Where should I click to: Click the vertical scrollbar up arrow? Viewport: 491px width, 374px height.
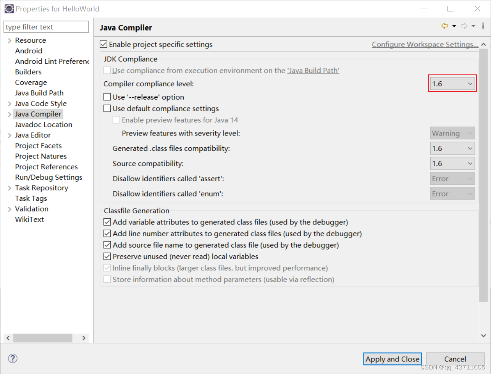pos(483,44)
